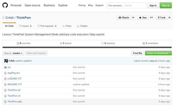
Task: Open the LICENSE.TXT file
Action: point(14,78)
